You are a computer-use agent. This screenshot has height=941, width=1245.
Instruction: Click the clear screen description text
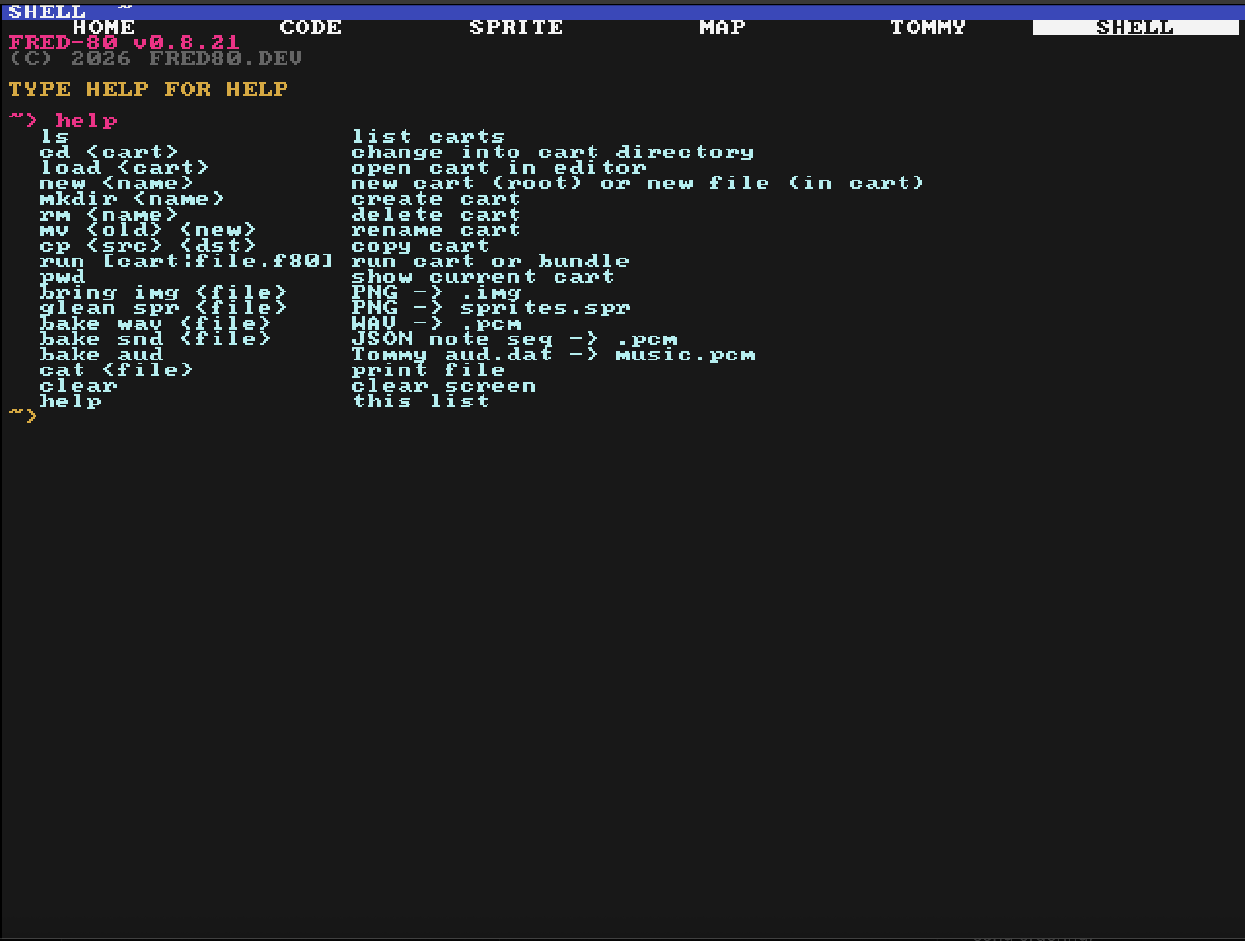tap(444, 386)
